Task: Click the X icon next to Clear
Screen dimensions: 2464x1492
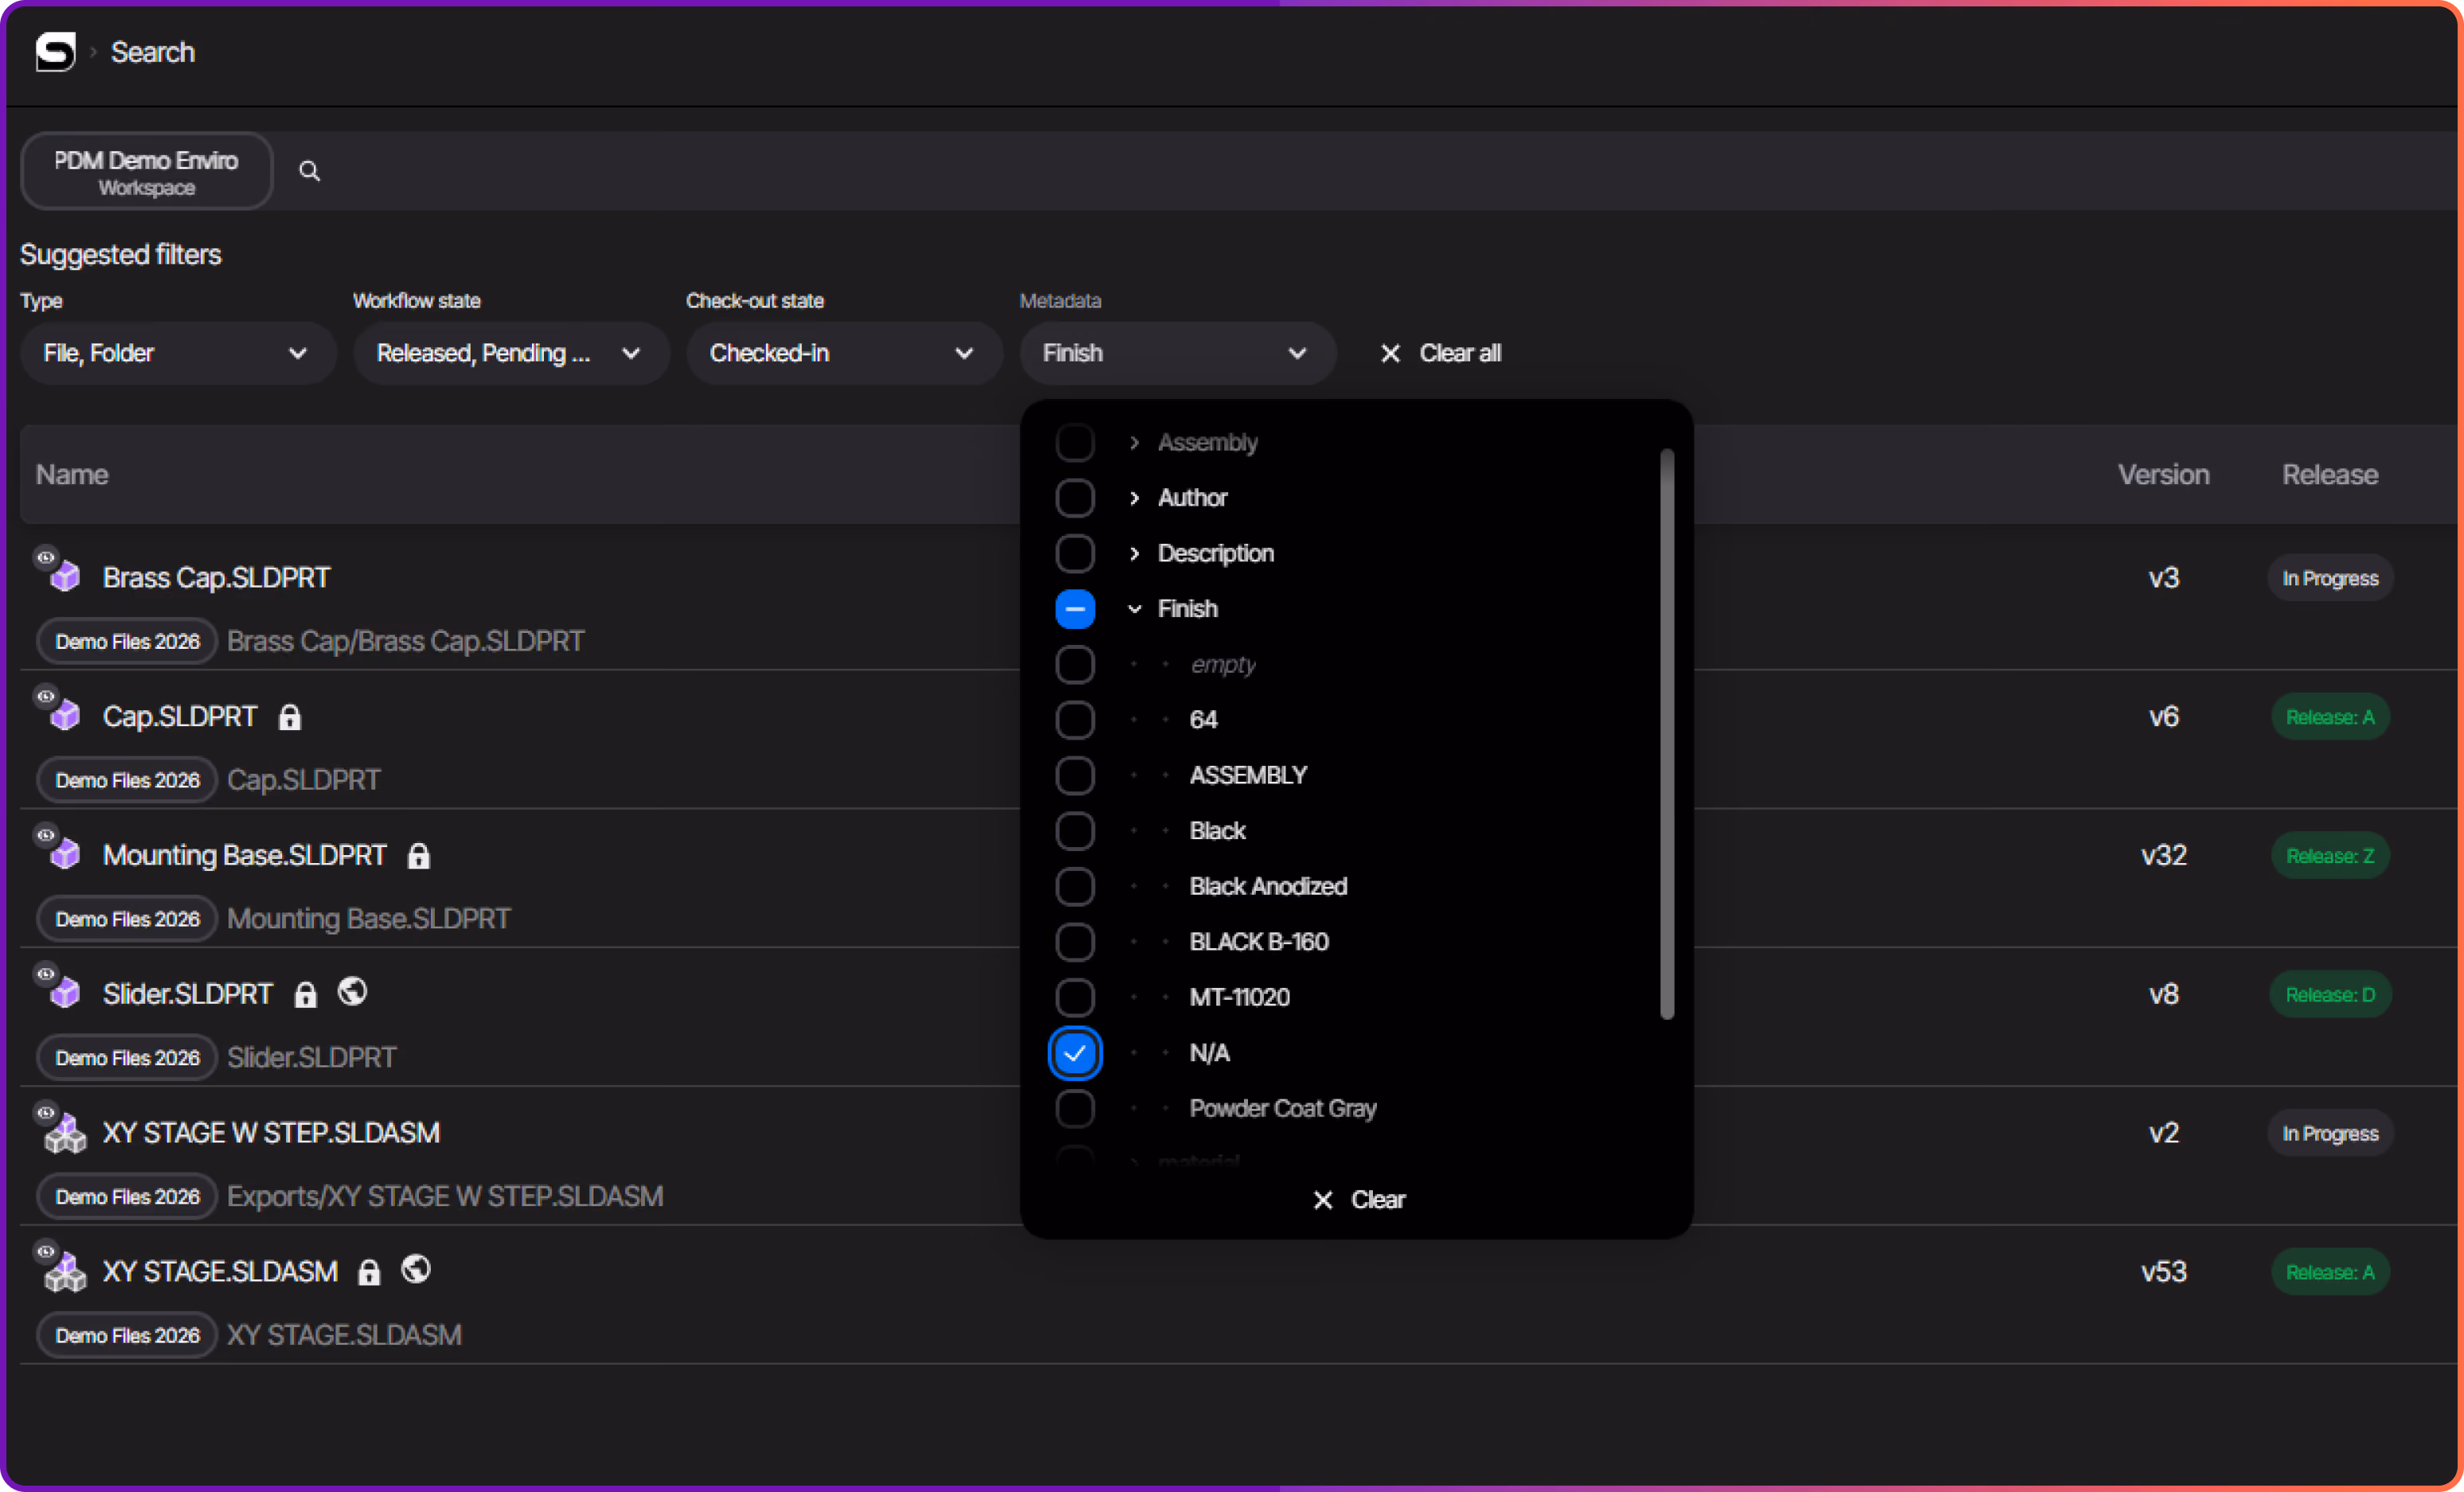Action: (x=1323, y=1200)
